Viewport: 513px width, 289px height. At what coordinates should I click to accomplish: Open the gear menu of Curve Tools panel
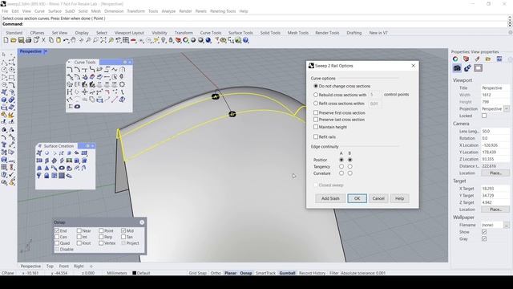coord(125,62)
